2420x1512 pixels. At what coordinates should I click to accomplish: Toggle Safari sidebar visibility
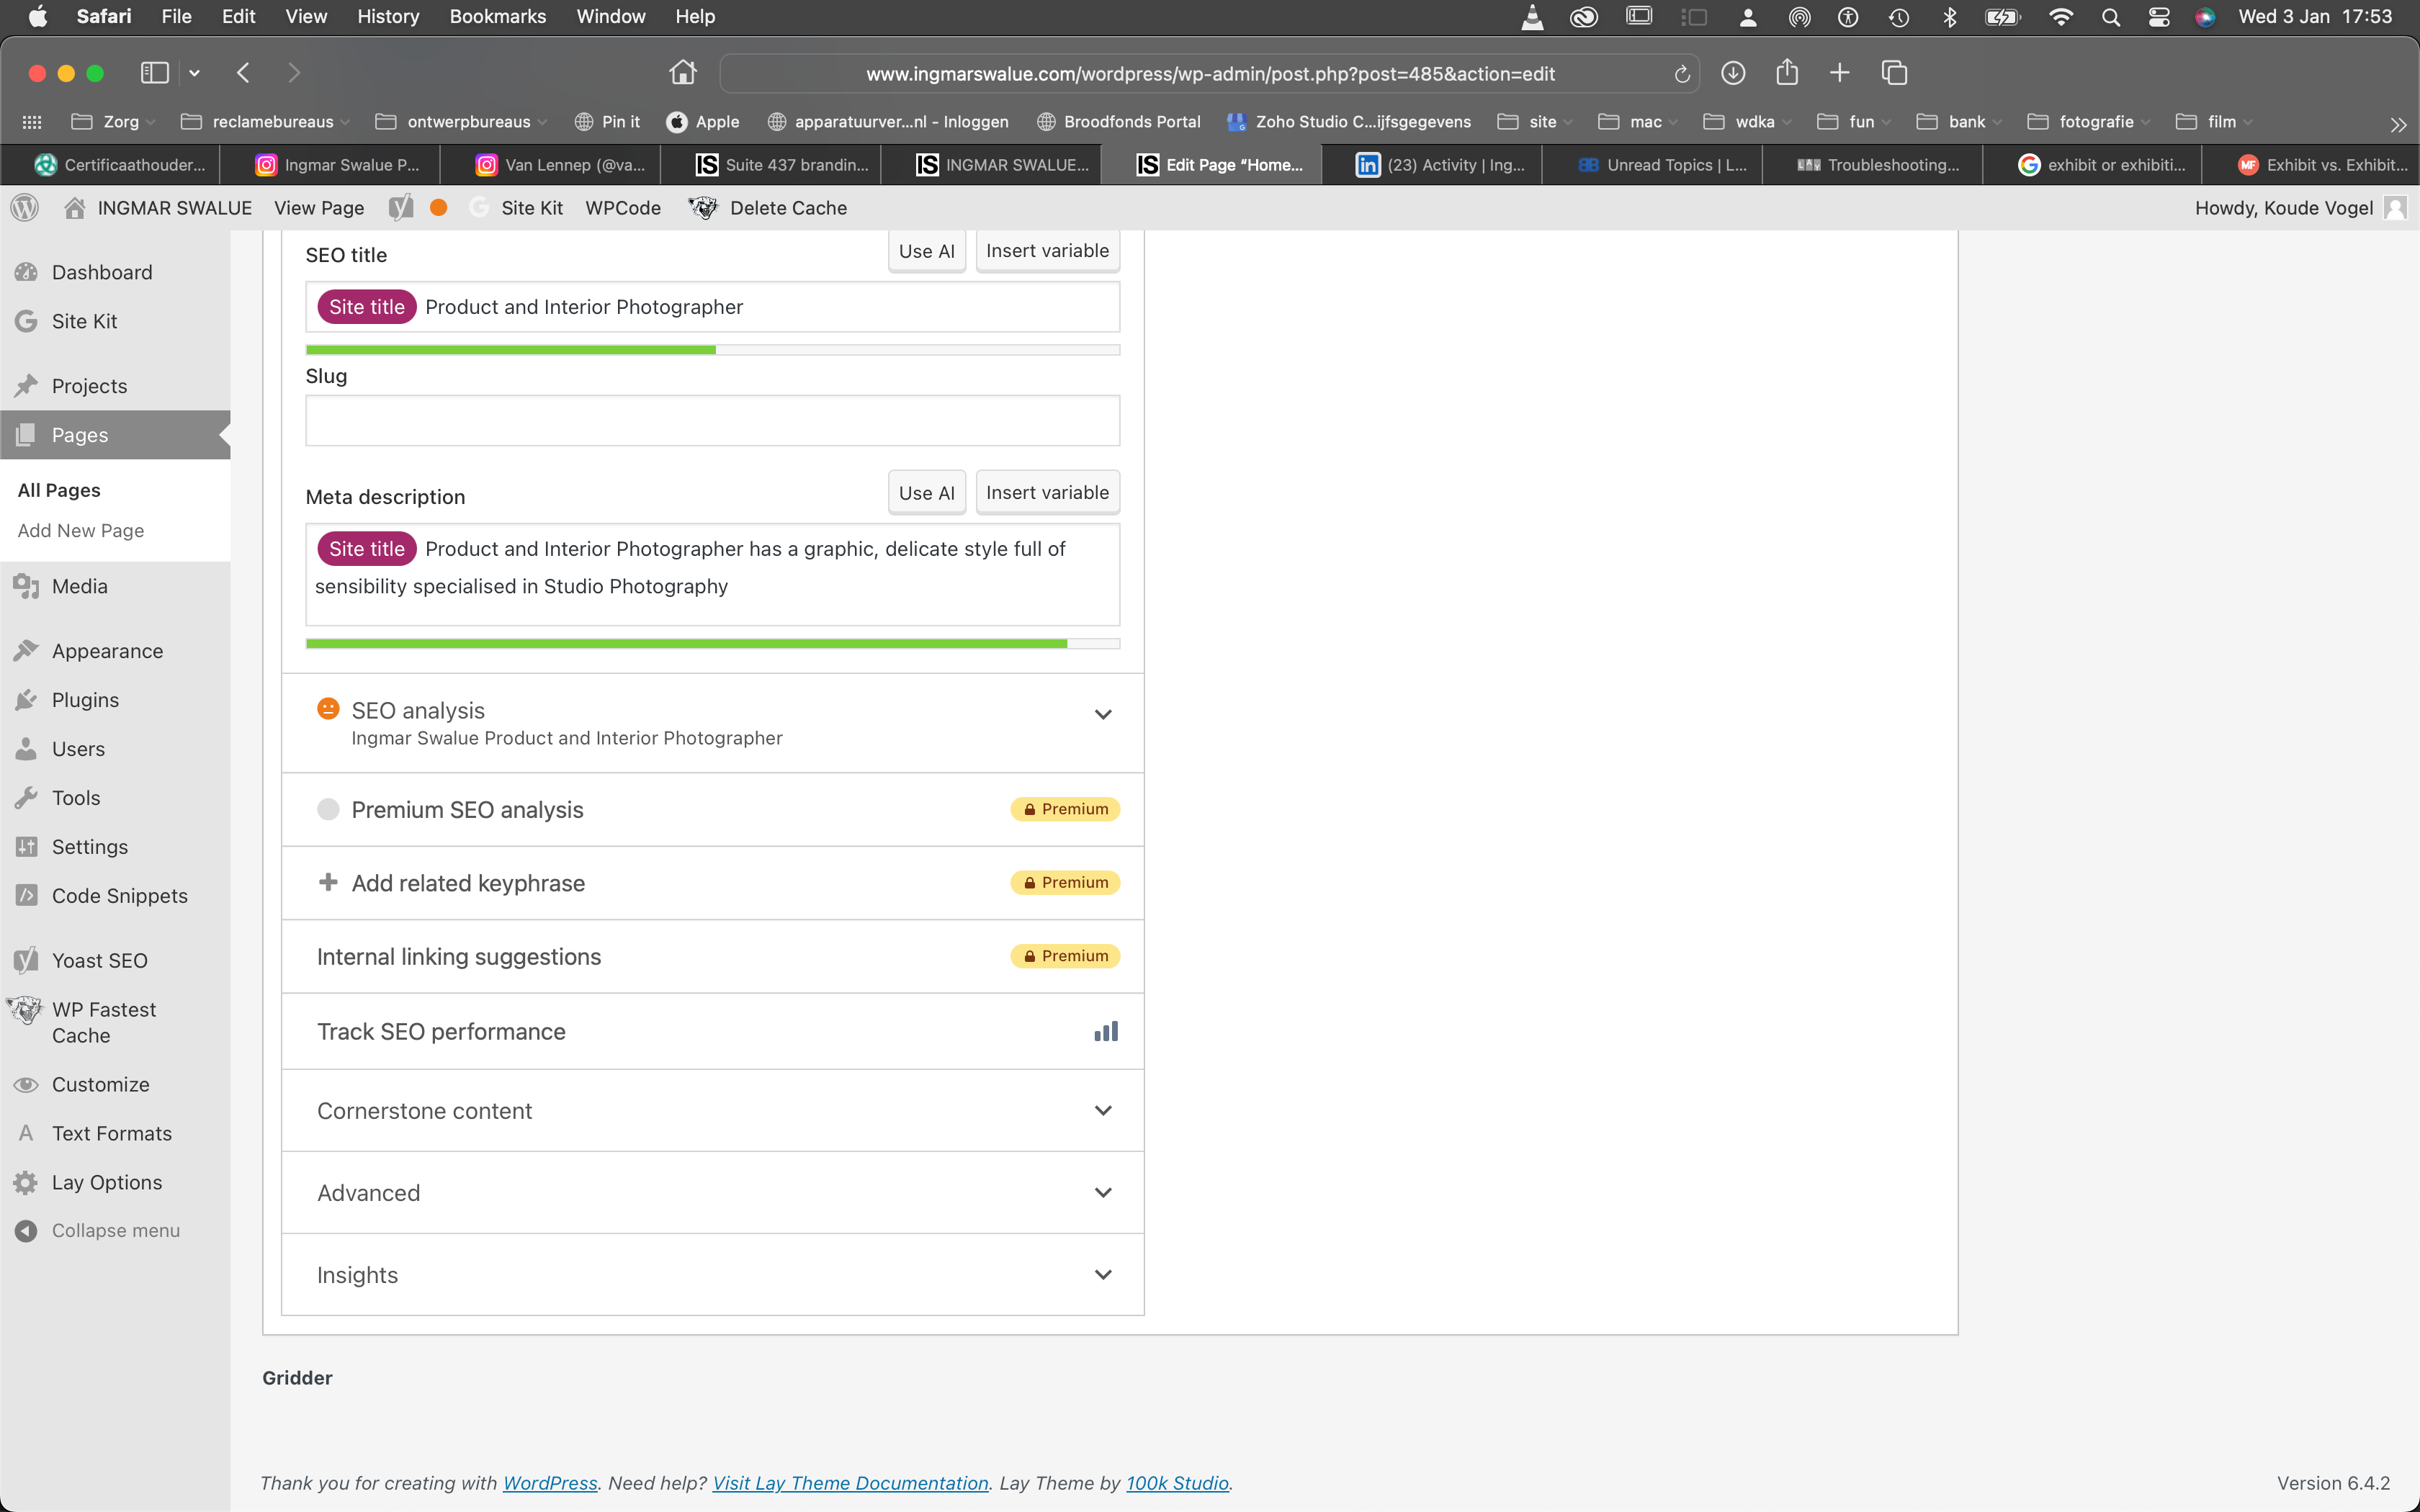pyautogui.click(x=155, y=73)
